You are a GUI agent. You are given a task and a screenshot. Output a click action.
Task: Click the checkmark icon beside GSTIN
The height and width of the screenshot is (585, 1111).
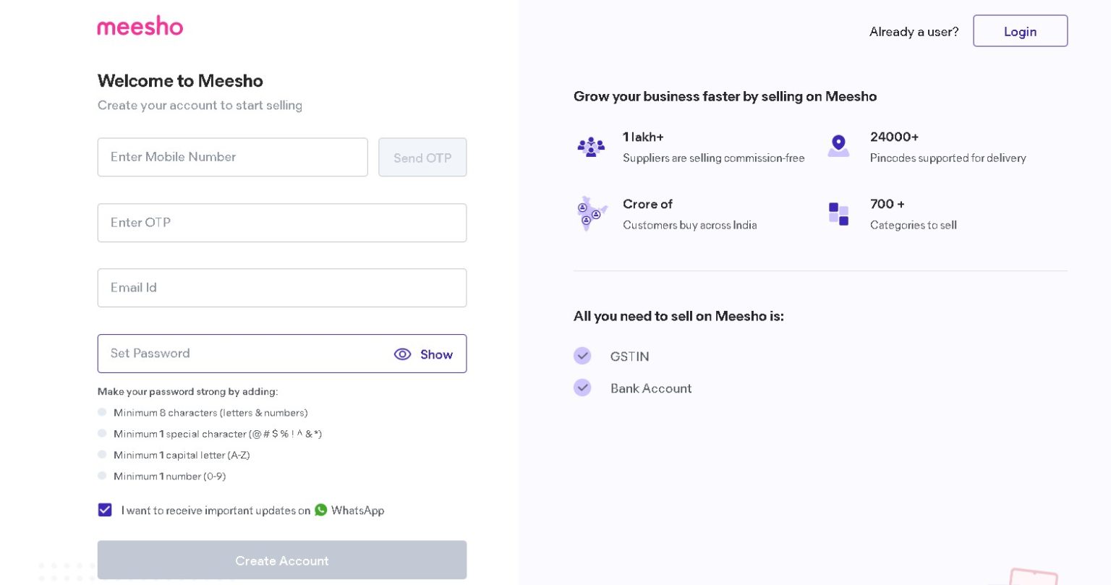[582, 356]
